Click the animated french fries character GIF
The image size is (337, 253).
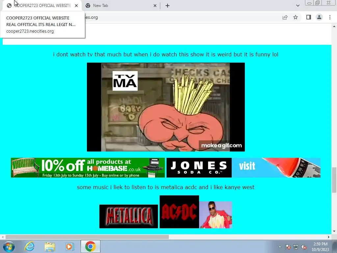[x=166, y=107]
